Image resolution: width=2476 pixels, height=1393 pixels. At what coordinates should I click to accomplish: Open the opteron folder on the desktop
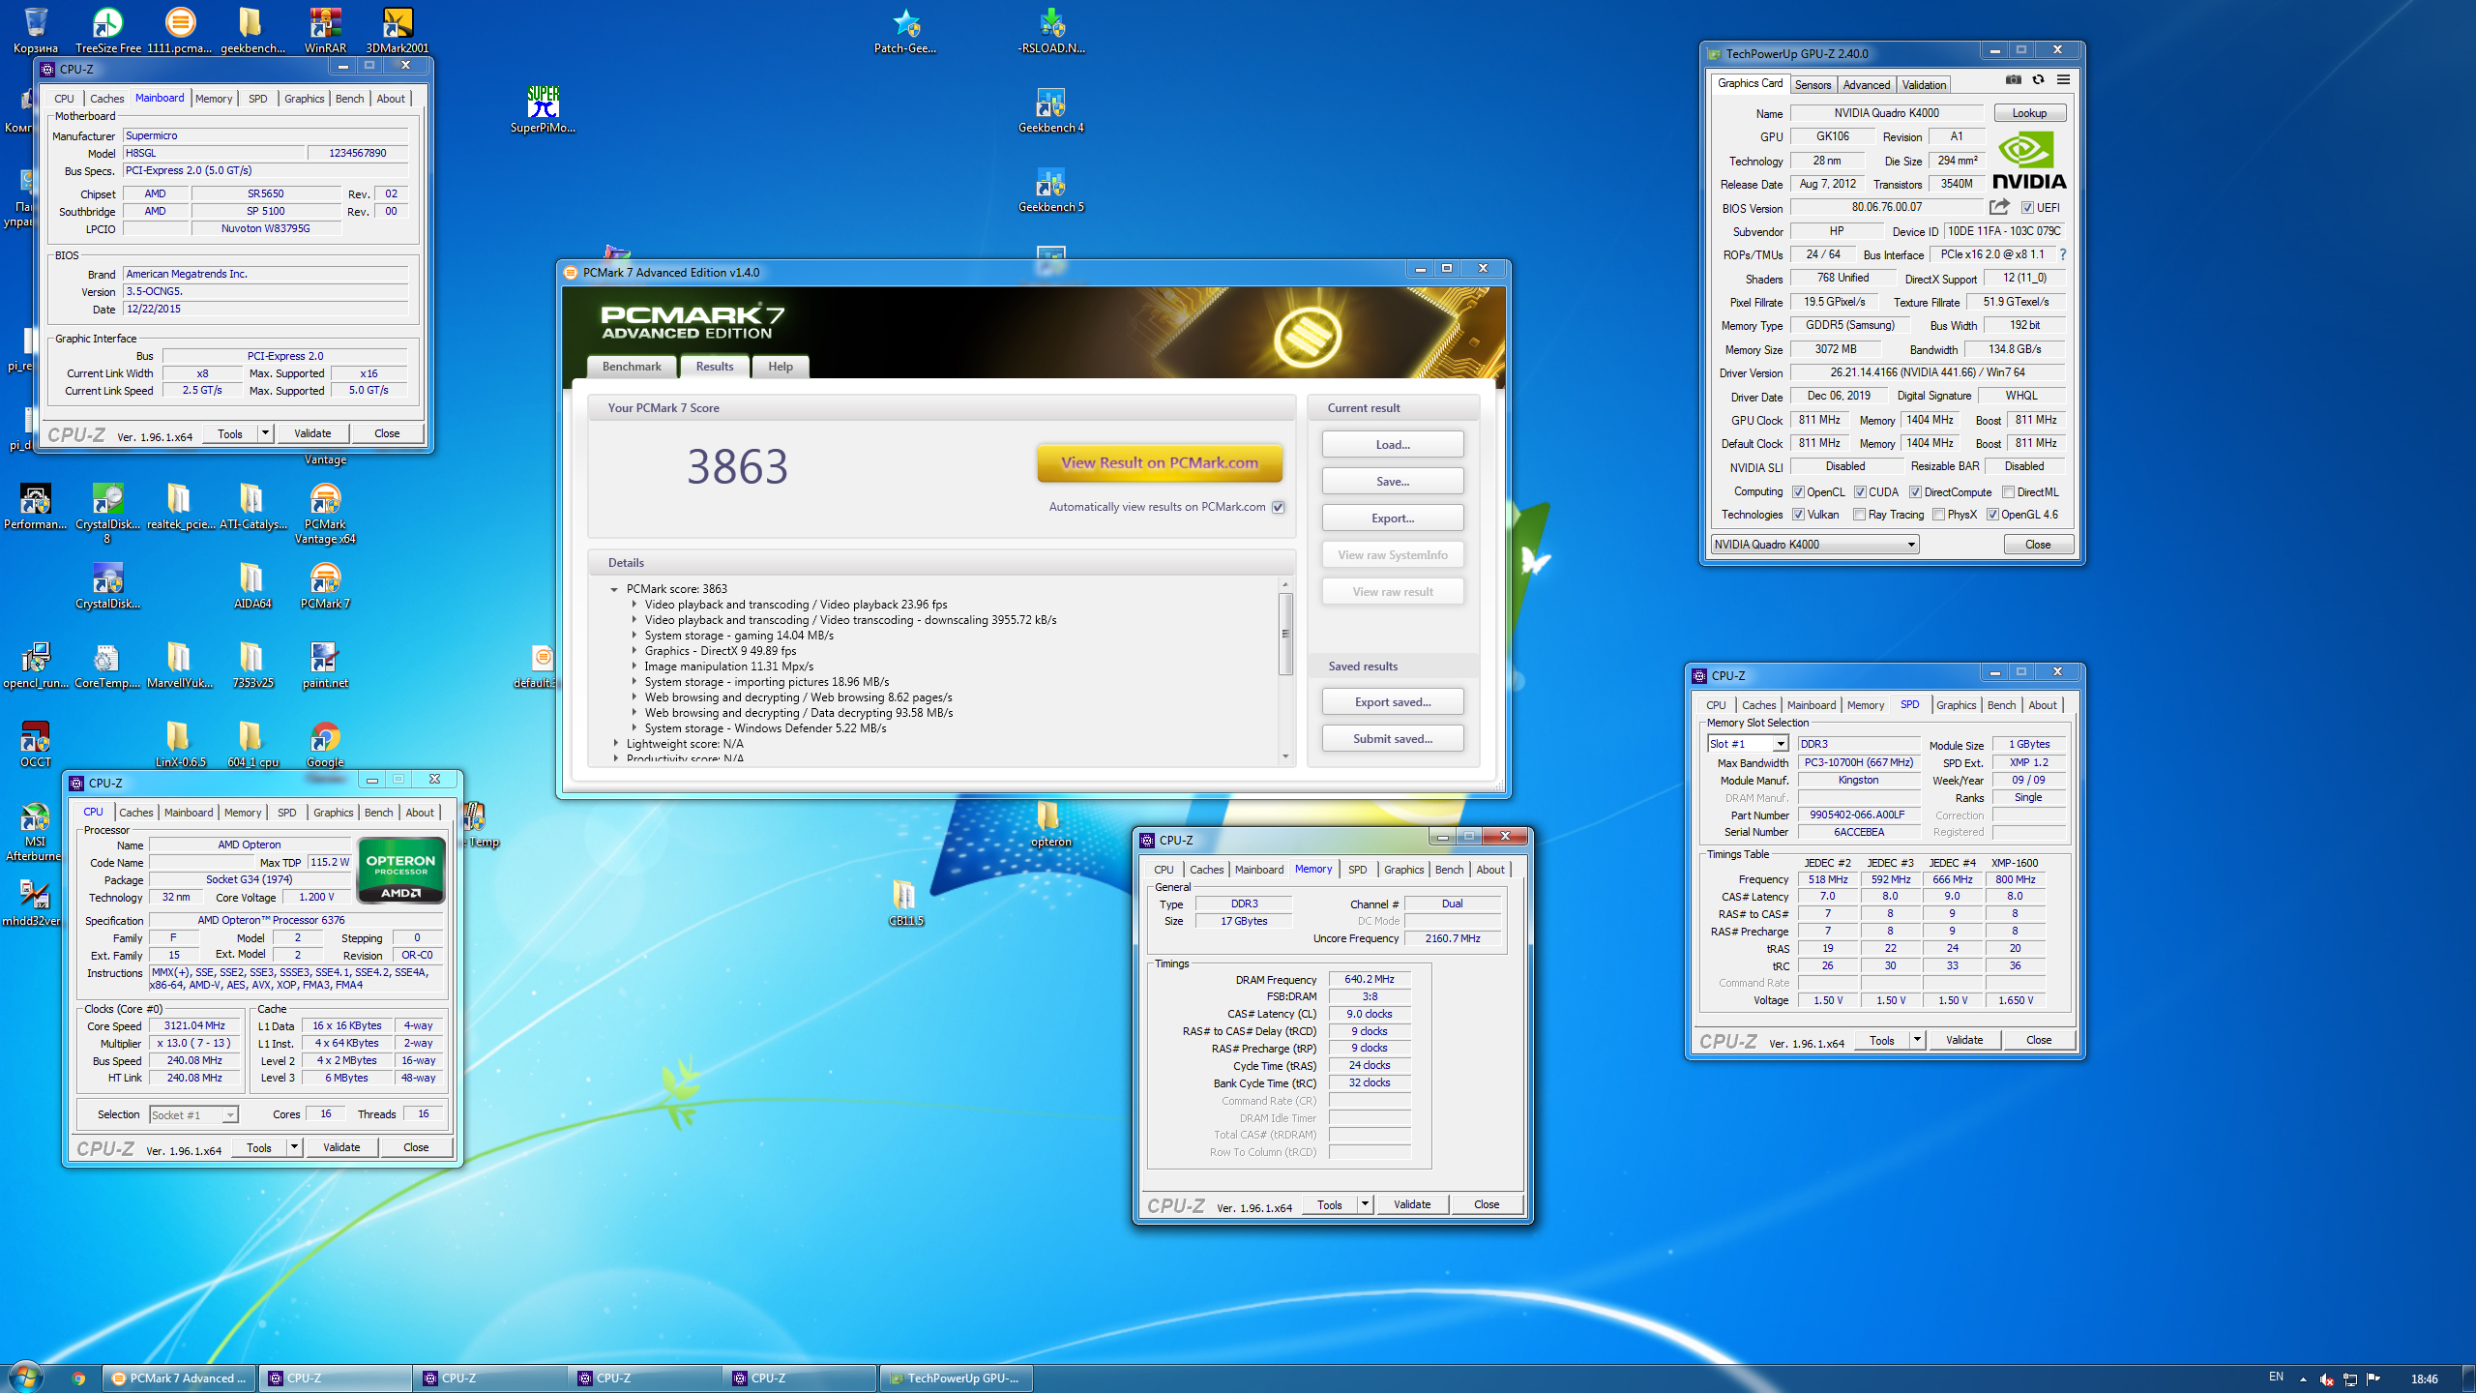[1050, 823]
